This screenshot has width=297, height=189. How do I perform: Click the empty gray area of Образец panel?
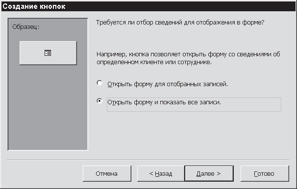pyautogui.click(x=48, y=108)
